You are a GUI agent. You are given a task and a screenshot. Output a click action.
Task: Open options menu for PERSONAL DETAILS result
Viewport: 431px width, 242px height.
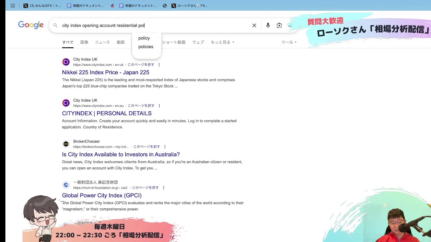coord(159,106)
